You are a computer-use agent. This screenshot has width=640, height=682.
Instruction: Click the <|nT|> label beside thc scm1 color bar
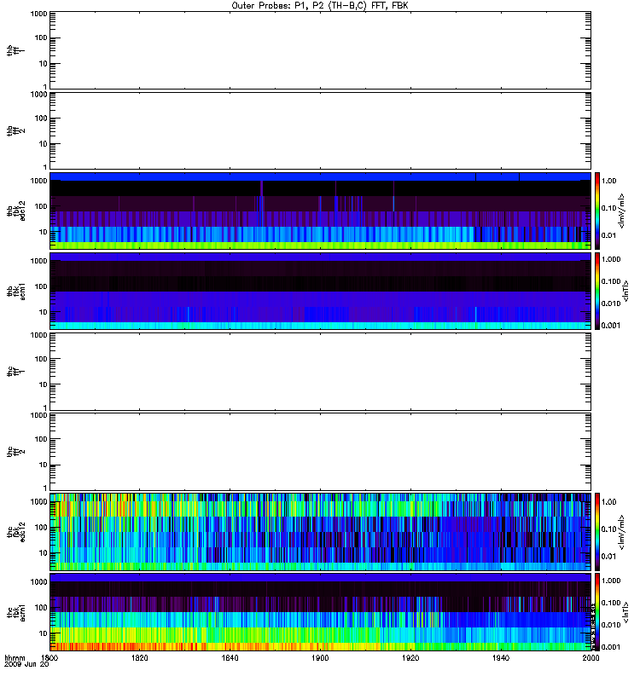(x=626, y=612)
